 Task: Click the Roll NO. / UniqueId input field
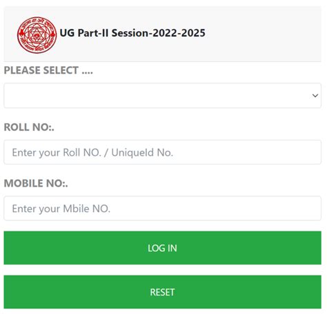pyautogui.click(x=163, y=152)
